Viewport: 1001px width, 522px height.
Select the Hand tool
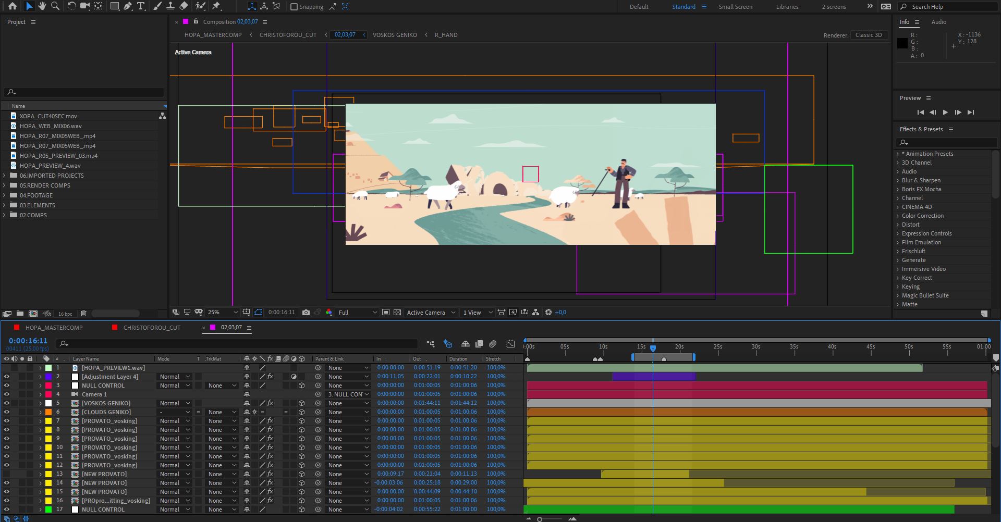point(42,6)
